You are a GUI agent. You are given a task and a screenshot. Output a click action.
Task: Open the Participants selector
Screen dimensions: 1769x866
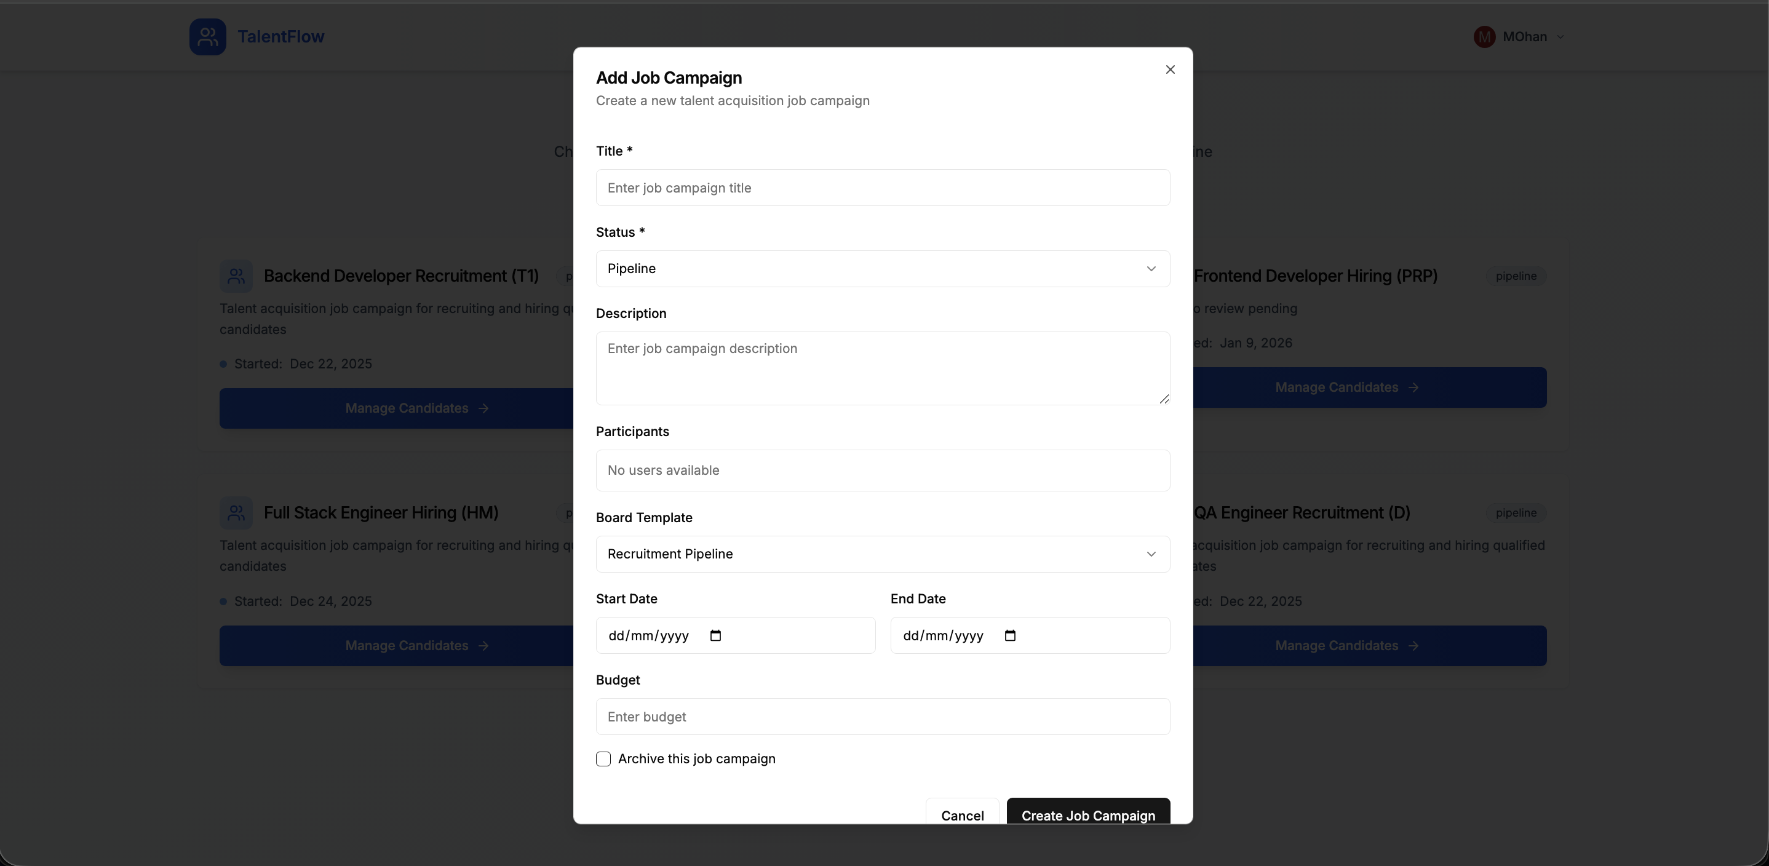pos(883,471)
